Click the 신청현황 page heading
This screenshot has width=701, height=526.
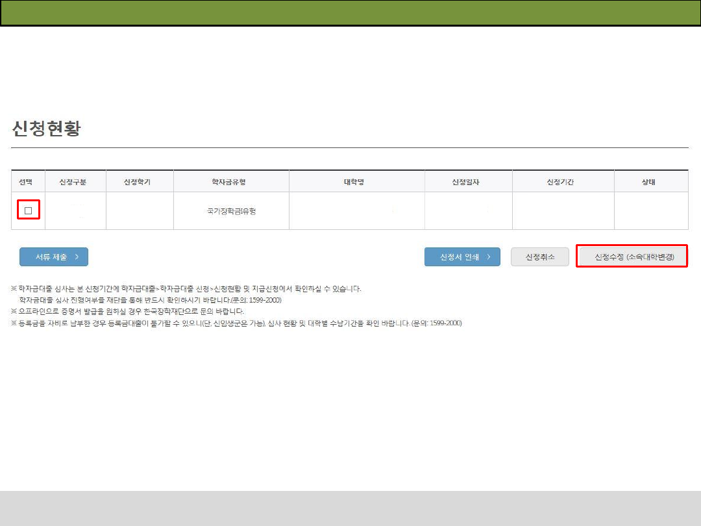[46, 129]
